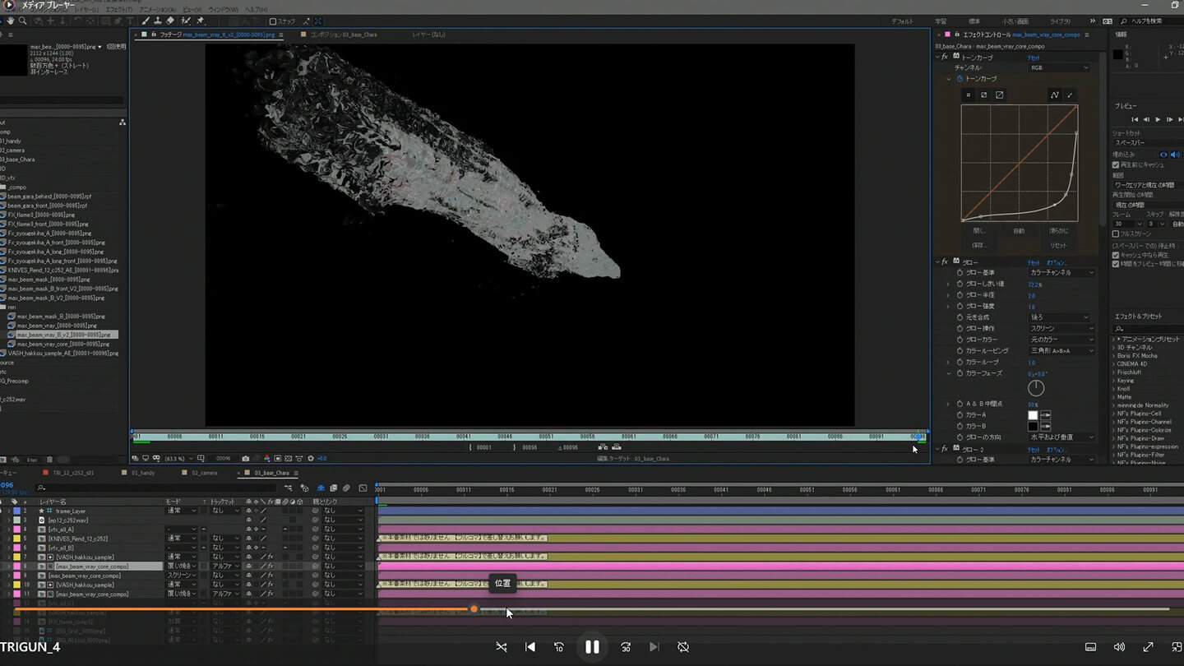This screenshot has height=666, width=1184.
Task: Open the Effect (エフェクト) menu
Action: coord(118,9)
